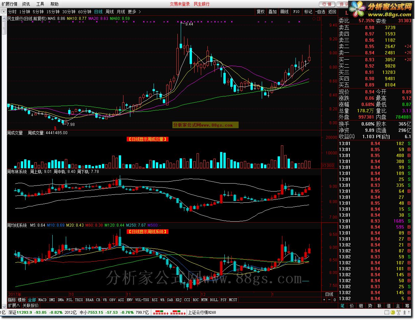415x320 pixels.
Task: Switch to 分时 chart period
Action: tap(12, 12)
